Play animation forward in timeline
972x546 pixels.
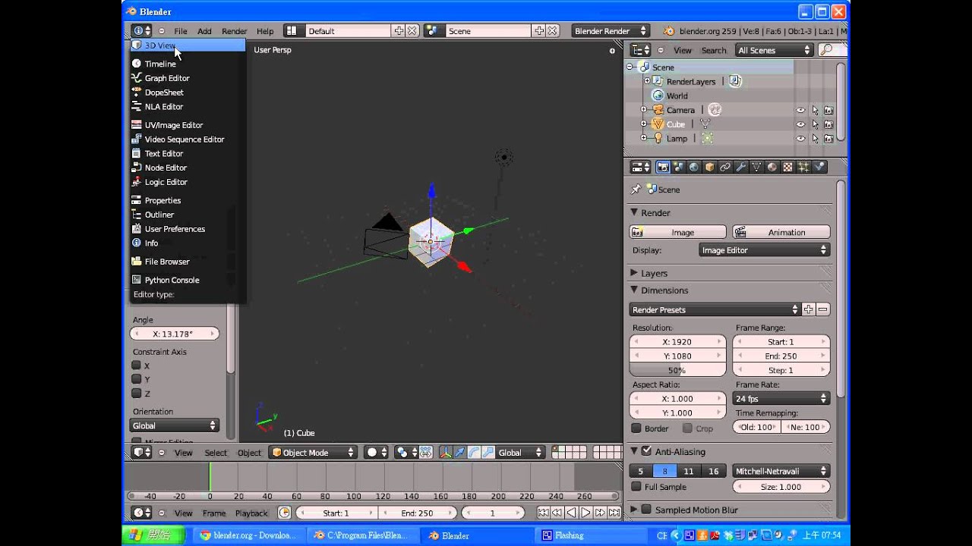click(585, 513)
